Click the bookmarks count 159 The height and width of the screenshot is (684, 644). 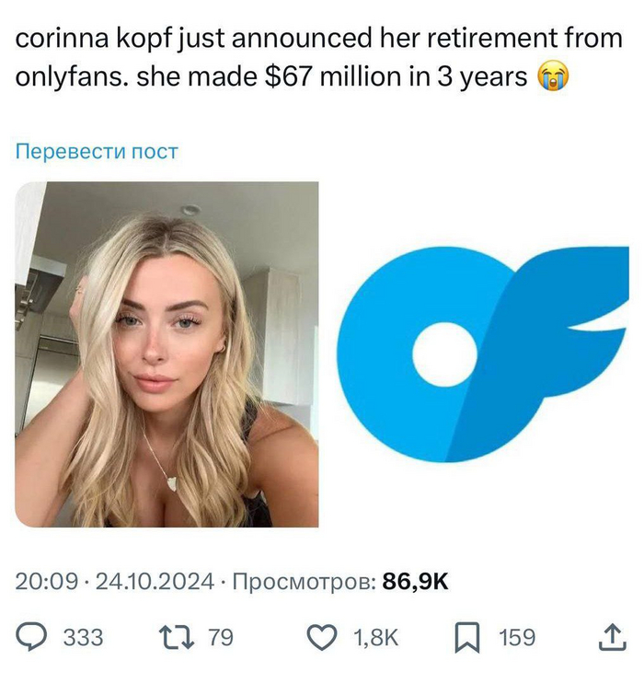coord(517,637)
